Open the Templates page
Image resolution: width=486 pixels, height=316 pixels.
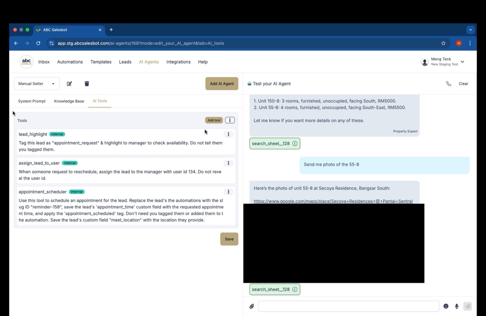[x=101, y=62]
